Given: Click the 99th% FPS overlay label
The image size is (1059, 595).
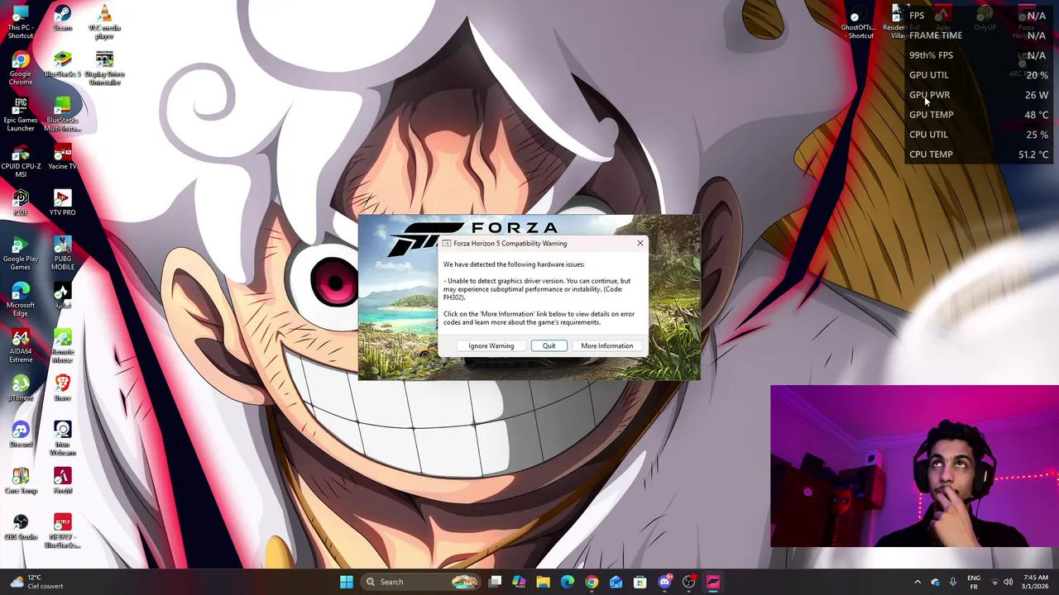Looking at the screenshot, I should click(931, 55).
